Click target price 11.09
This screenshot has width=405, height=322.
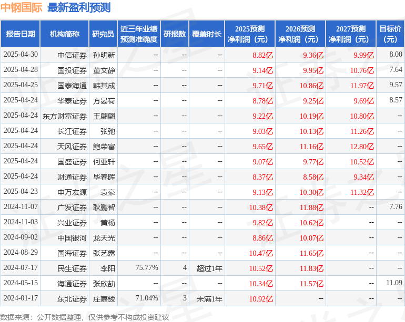pyautogui.click(x=394, y=283)
